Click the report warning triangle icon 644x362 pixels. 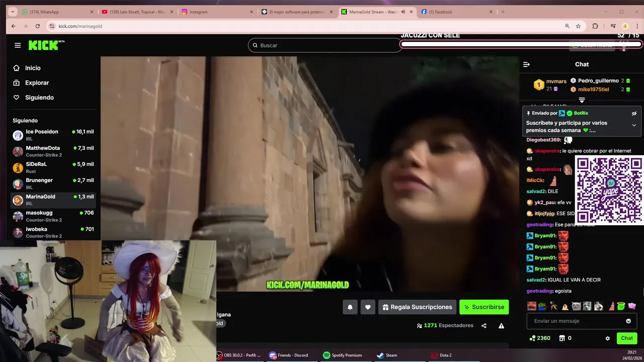(501, 326)
